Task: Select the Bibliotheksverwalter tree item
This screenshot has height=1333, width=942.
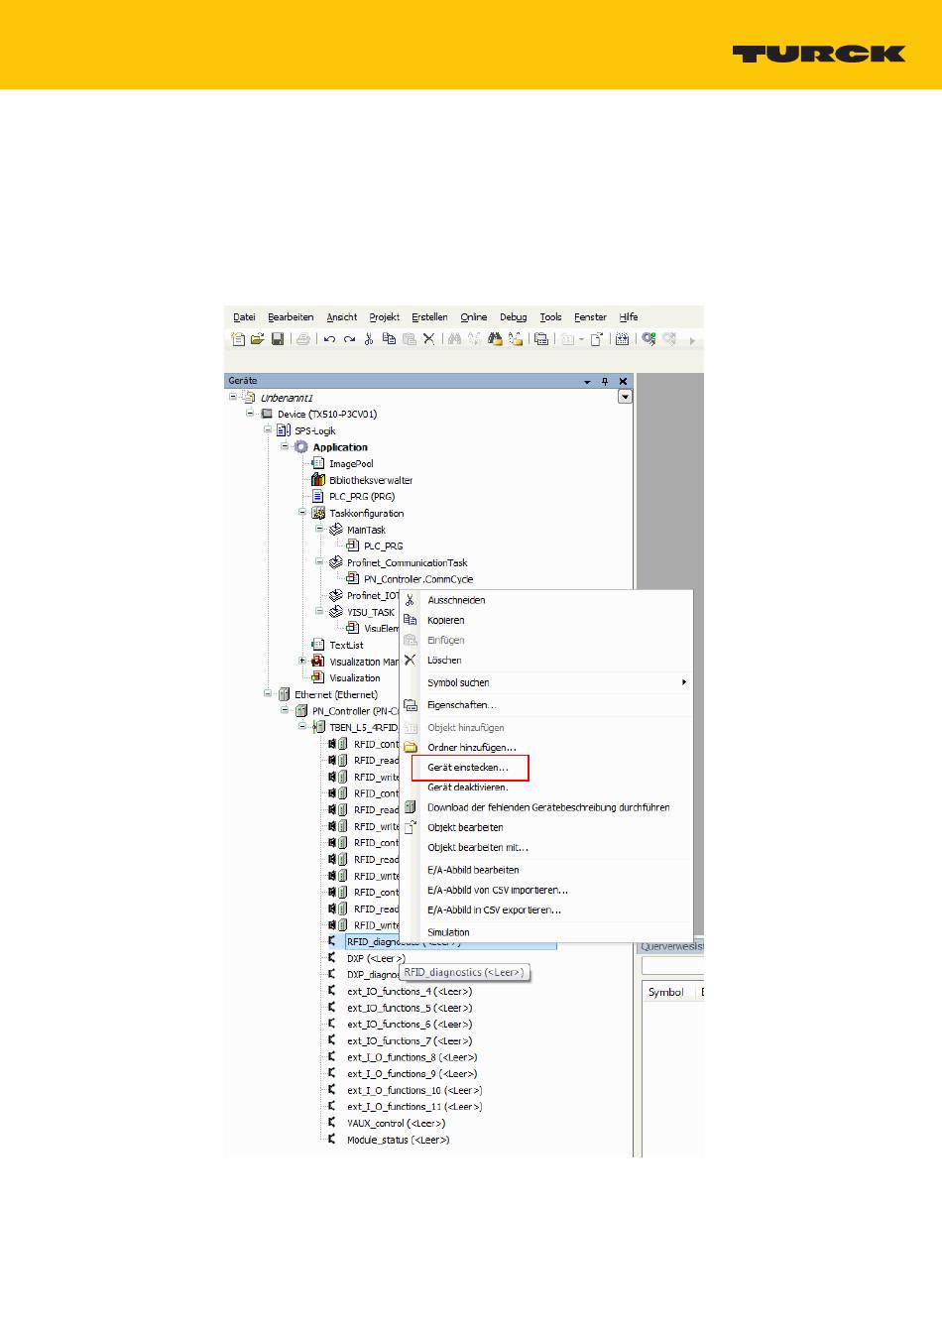Action: 371,480
